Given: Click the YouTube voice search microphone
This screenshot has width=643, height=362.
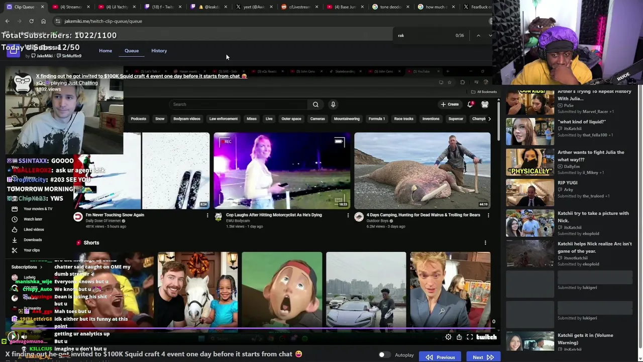Looking at the screenshot, I should click(333, 105).
